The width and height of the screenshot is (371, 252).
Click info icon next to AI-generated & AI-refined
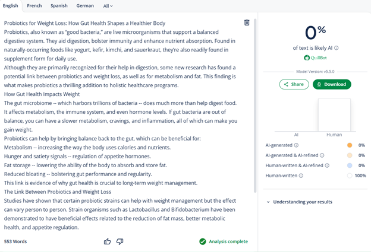tap(322, 155)
